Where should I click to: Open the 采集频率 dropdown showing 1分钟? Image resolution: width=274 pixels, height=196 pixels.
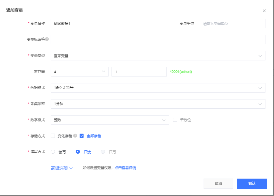click(x=158, y=104)
